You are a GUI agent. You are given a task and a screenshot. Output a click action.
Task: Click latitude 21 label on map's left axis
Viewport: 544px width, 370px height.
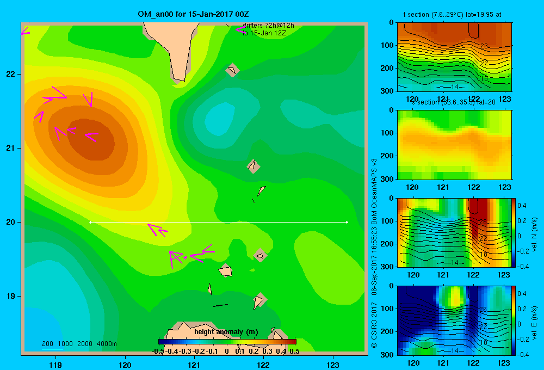(x=11, y=148)
